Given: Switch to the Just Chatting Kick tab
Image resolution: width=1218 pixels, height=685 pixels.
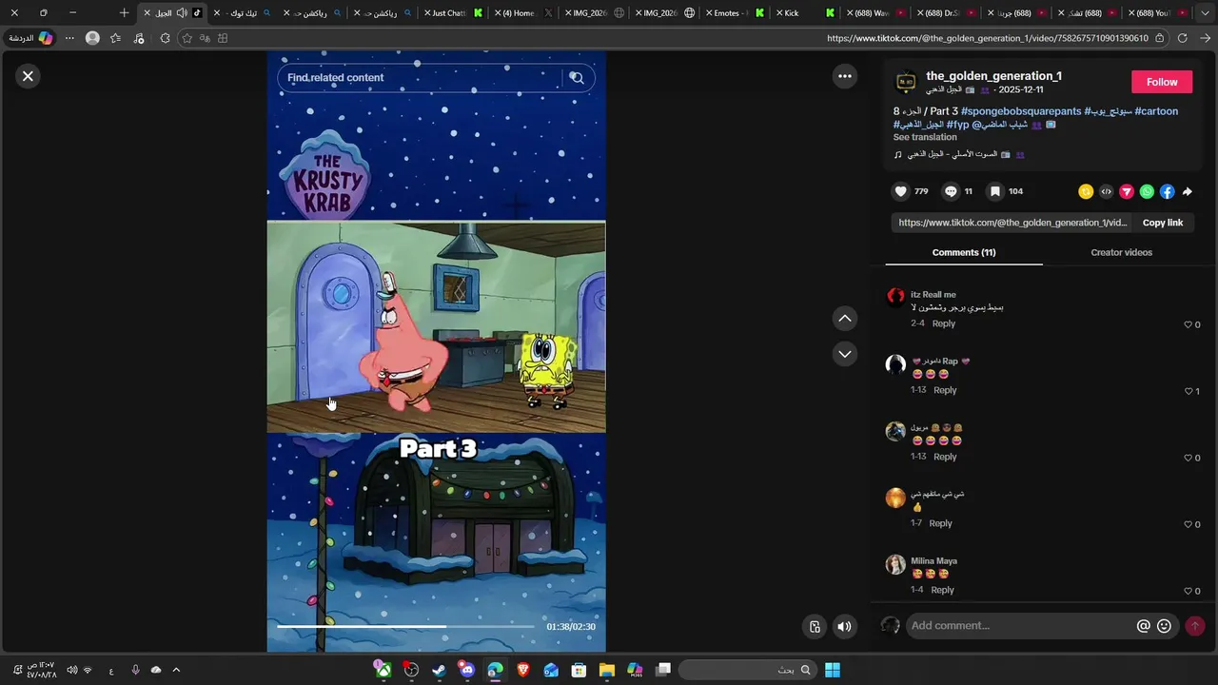Looking at the screenshot, I should click(x=452, y=13).
